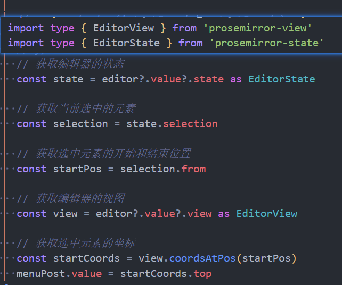Place cursor on the 'const startPos' variable name

click(x=77, y=169)
